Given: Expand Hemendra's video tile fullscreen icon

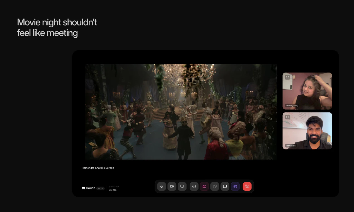Looking at the screenshot, I should [x=288, y=117].
